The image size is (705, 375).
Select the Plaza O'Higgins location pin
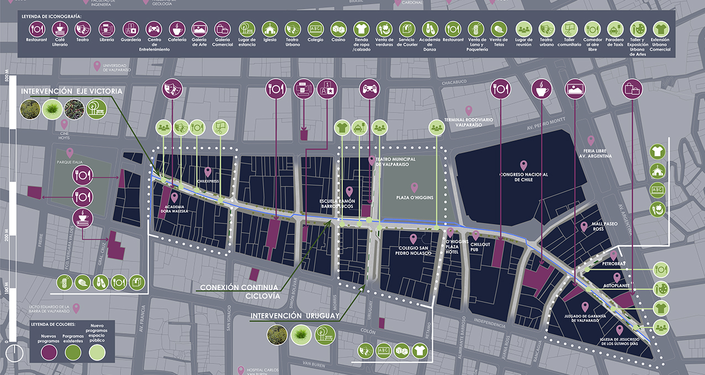(x=414, y=187)
